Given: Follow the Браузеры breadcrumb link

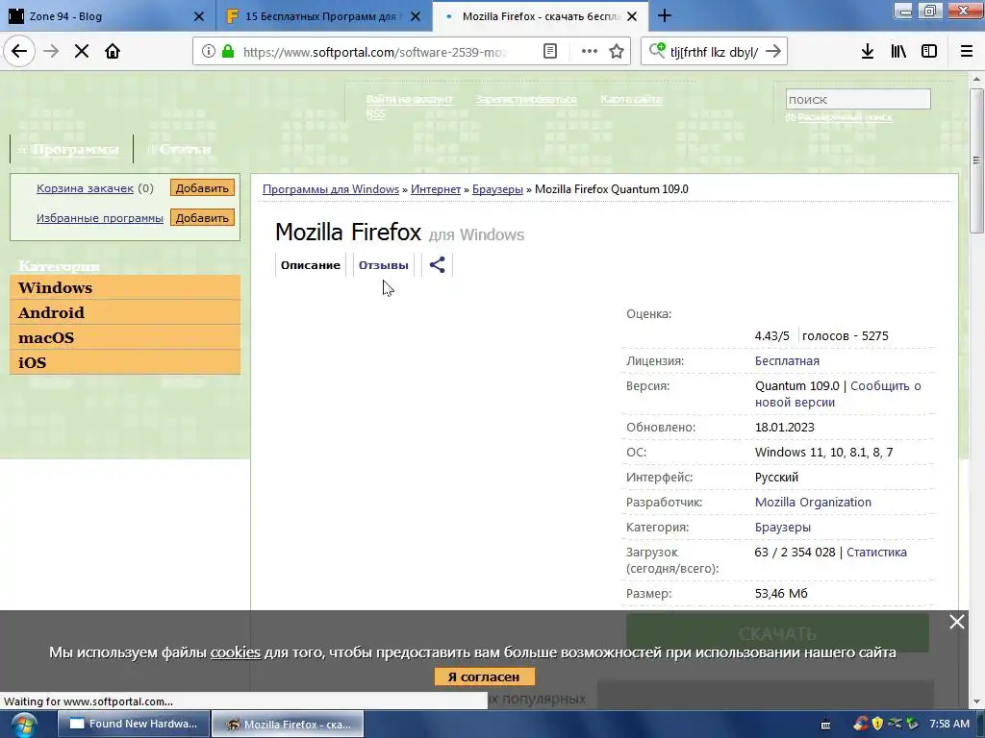Looking at the screenshot, I should 497,189.
